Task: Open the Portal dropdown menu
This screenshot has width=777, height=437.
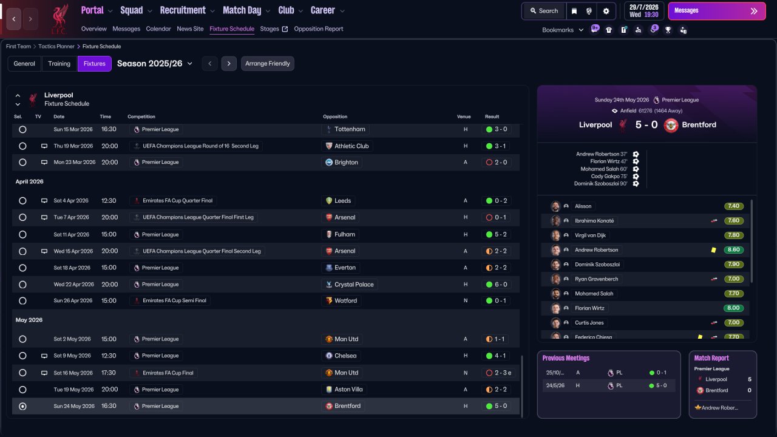Action: tap(97, 10)
